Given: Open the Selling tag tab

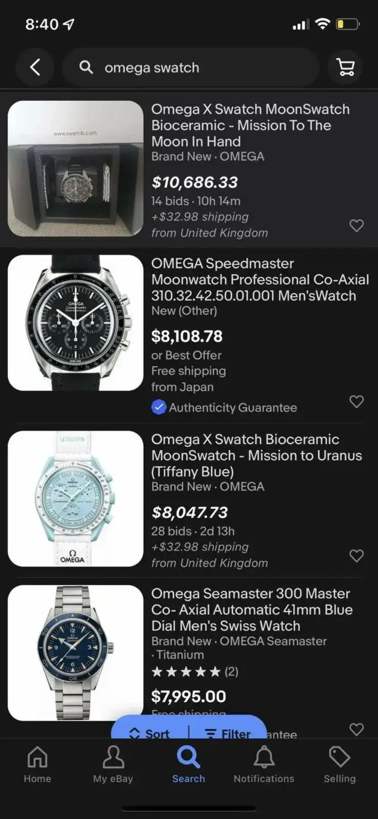Looking at the screenshot, I should tap(339, 764).
